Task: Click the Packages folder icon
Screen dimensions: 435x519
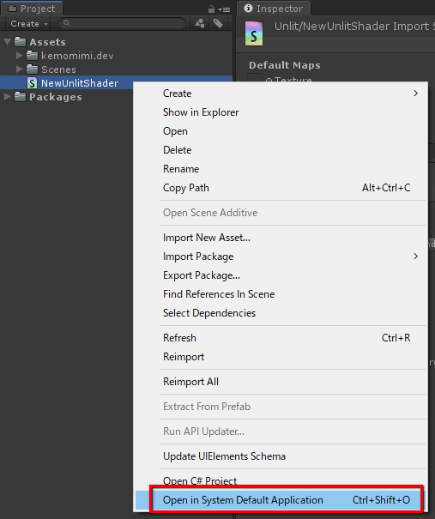Action: pyautogui.click(x=20, y=97)
